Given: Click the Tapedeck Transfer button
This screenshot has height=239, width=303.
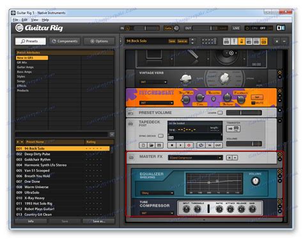Looking at the screenshot, I should point(233,129).
